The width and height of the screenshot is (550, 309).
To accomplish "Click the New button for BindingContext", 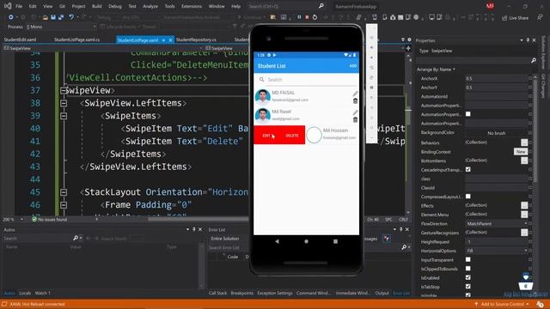I will click(x=521, y=152).
